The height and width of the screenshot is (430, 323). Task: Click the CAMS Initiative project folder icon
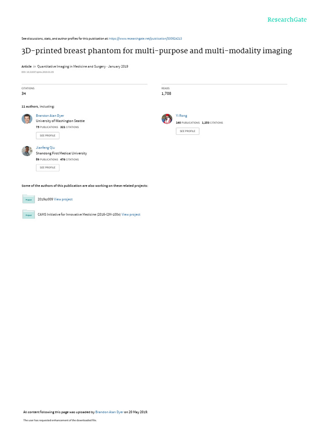pyautogui.click(x=29, y=215)
